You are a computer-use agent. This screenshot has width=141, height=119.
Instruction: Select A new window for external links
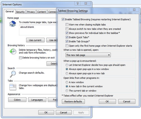pos(67,82)
